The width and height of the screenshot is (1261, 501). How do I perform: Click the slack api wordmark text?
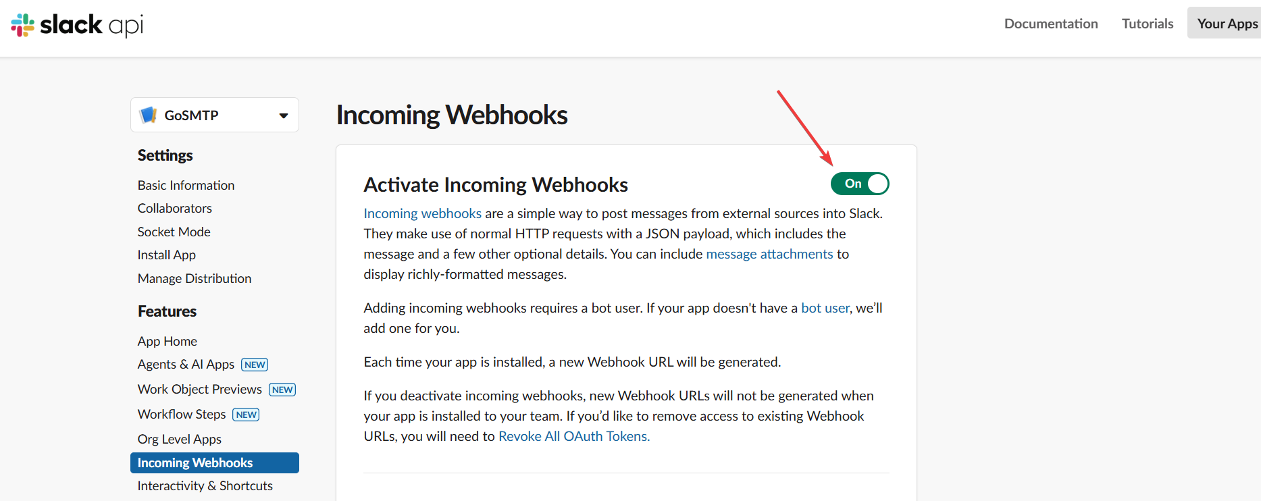92,25
